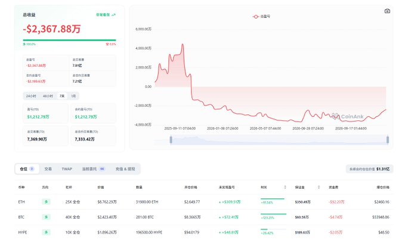The width and height of the screenshot is (405, 246).
Task: Click the 7.21亿 contract volume value
Action: tap(77, 81)
